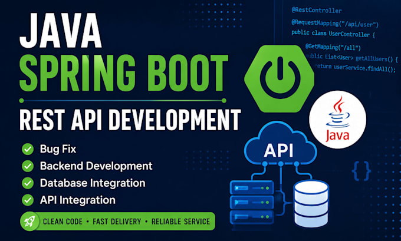Click the curly braces symbol
Viewport: 401px width, 241px height.
361,171
